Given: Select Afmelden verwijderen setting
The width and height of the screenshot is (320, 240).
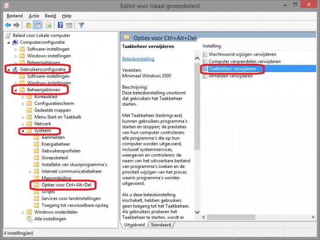Looking at the screenshot, I should coord(230,76).
